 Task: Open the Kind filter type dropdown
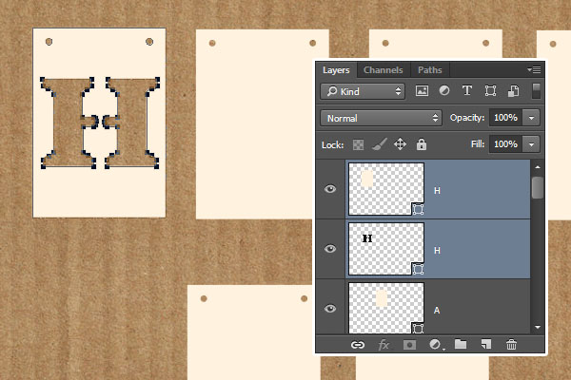click(363, 91)
